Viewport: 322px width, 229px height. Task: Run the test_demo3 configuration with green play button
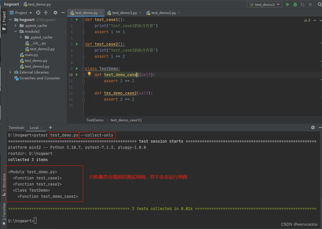(x=288, y=4)
